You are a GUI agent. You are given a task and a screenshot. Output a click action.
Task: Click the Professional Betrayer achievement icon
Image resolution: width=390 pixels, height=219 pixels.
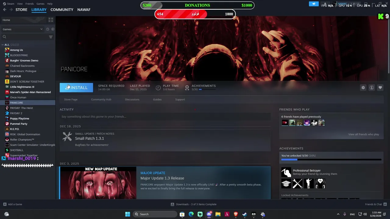286,172
